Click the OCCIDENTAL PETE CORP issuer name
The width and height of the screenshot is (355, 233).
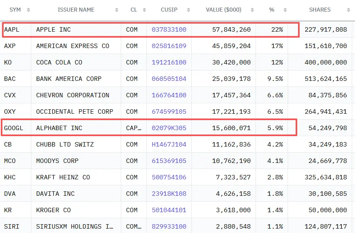click(x=75, y=112)
